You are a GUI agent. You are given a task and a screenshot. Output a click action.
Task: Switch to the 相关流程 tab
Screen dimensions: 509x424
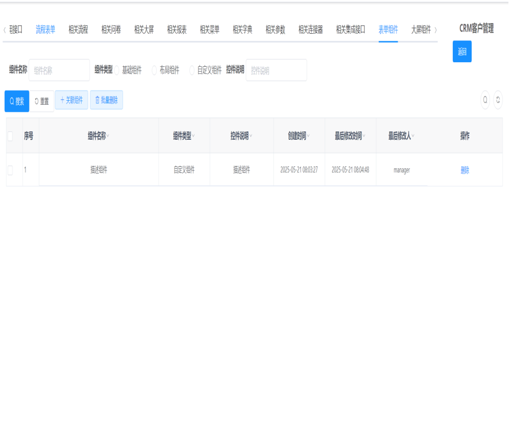click(x=78, y=30)
